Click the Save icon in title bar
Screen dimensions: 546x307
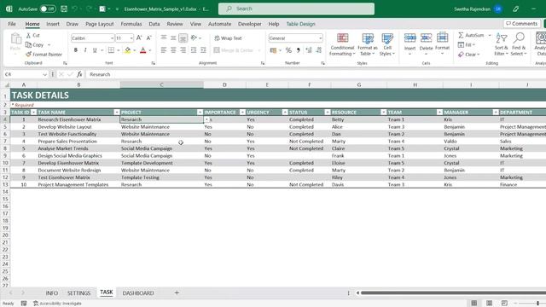tap(64, 9)
